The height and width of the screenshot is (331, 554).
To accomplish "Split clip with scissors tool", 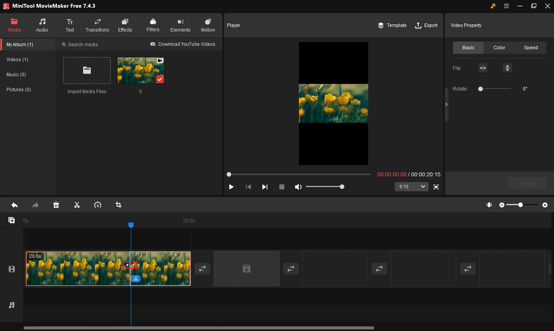I will point(77,205).
